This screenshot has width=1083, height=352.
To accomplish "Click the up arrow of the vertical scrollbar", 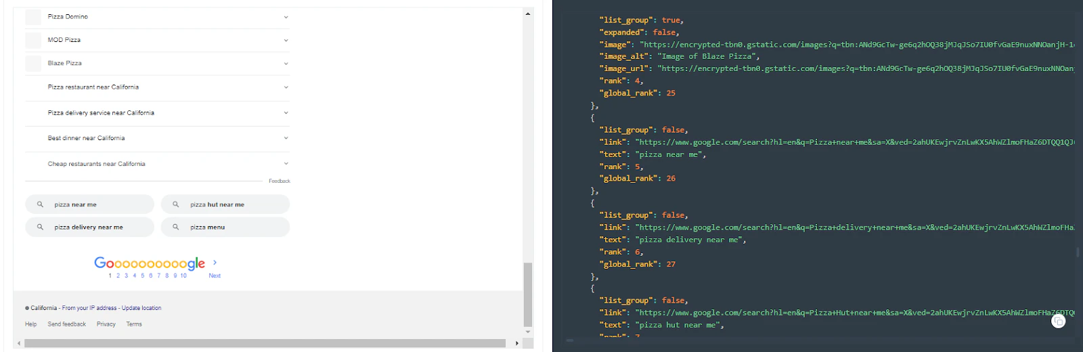I will coord(528,14).
